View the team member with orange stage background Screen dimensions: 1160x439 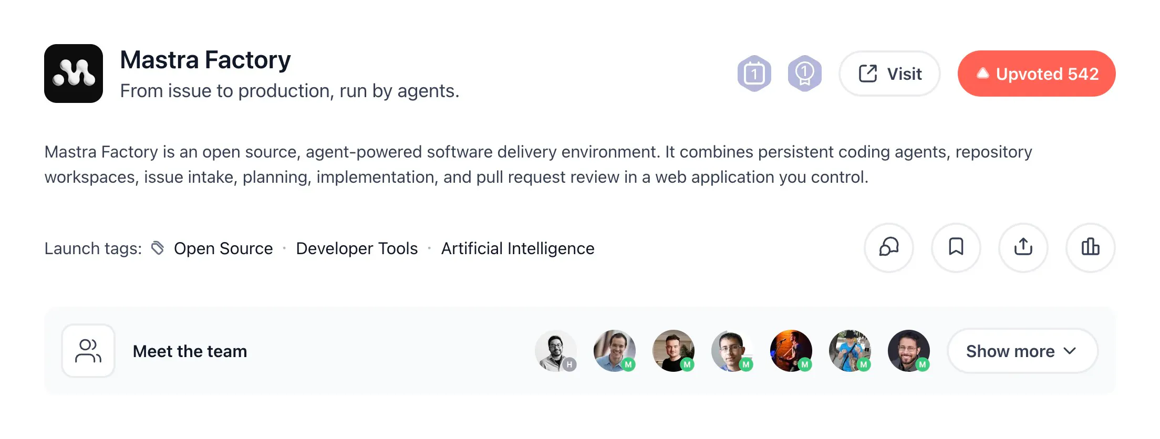tap(791, 351)
